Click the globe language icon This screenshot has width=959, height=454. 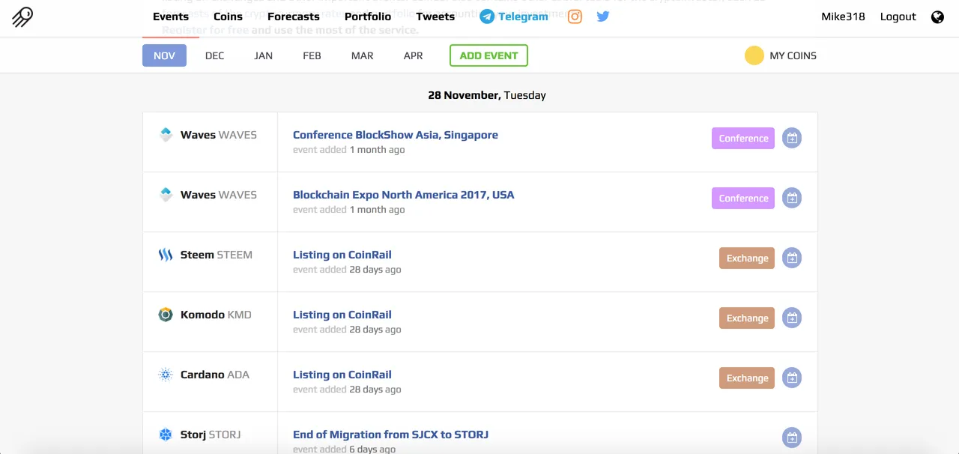point(937,17)
